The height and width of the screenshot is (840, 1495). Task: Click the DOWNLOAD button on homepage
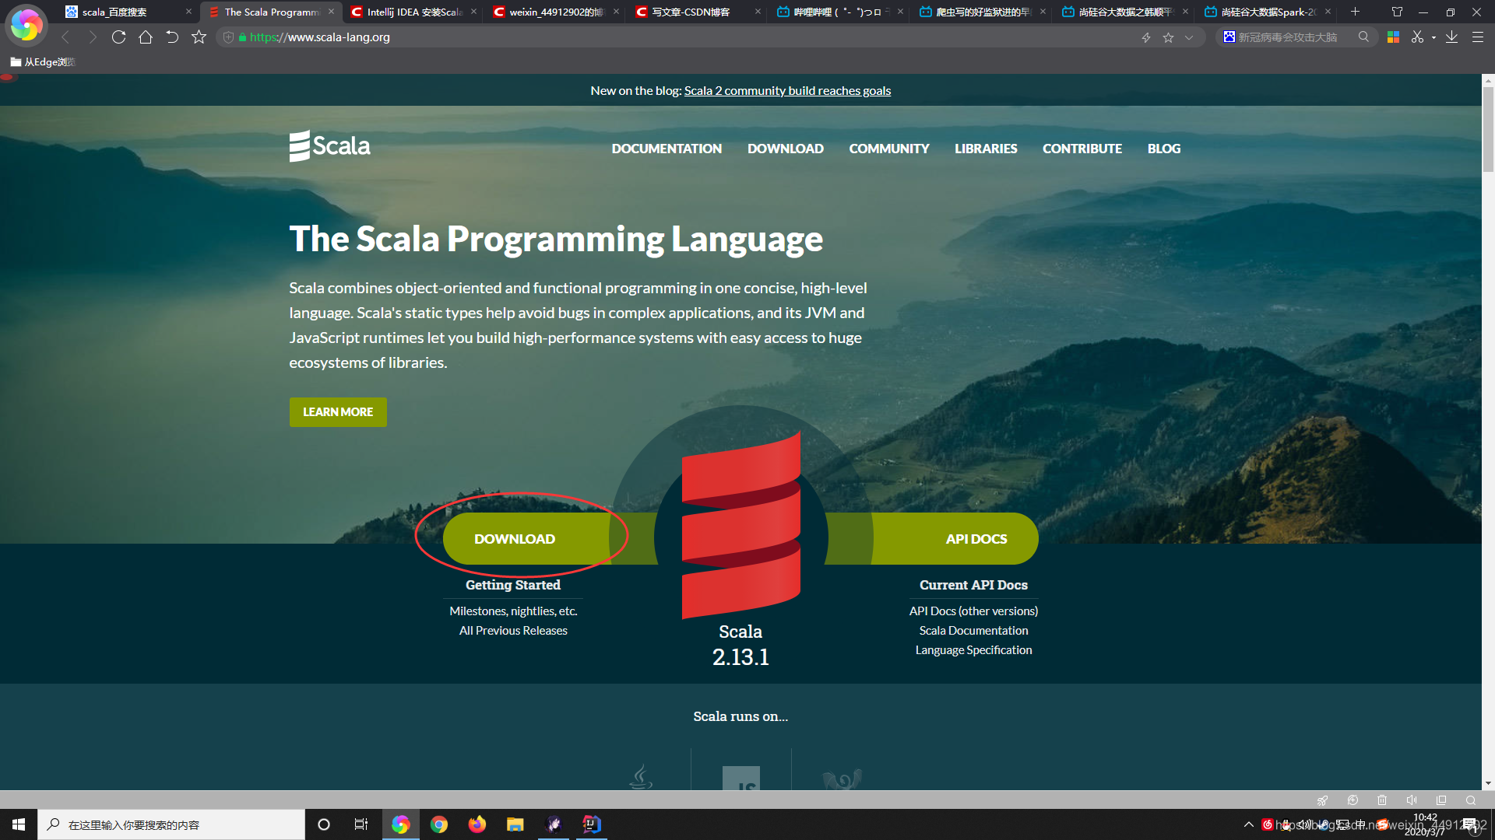point(513,538)
